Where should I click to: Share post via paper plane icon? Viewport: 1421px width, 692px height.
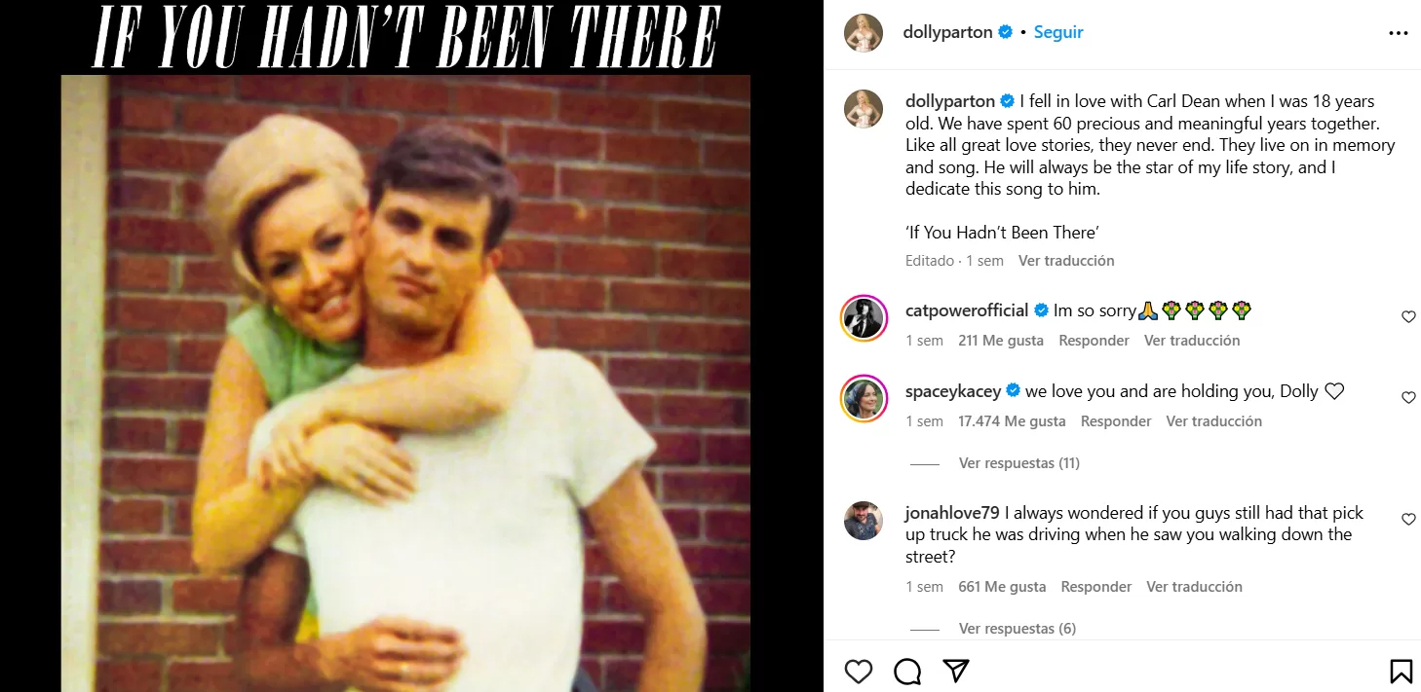(x=956, y=672)
